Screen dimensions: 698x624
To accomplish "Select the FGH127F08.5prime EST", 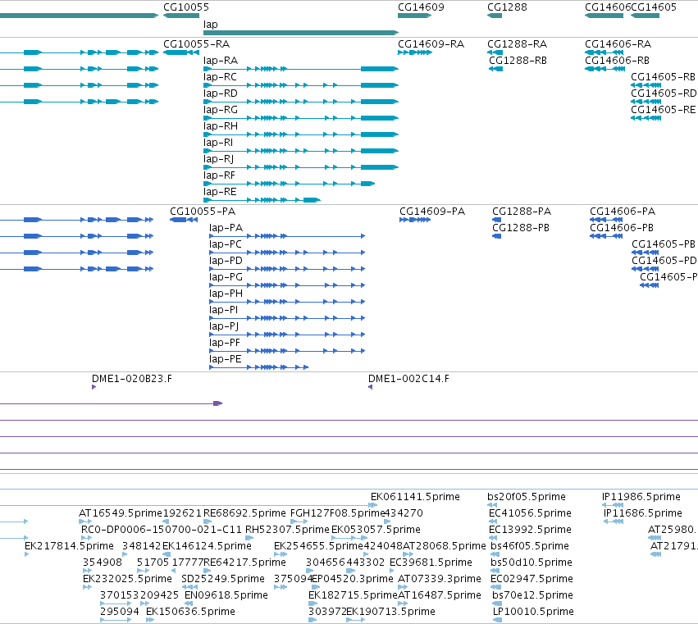I will coord(299,522).
